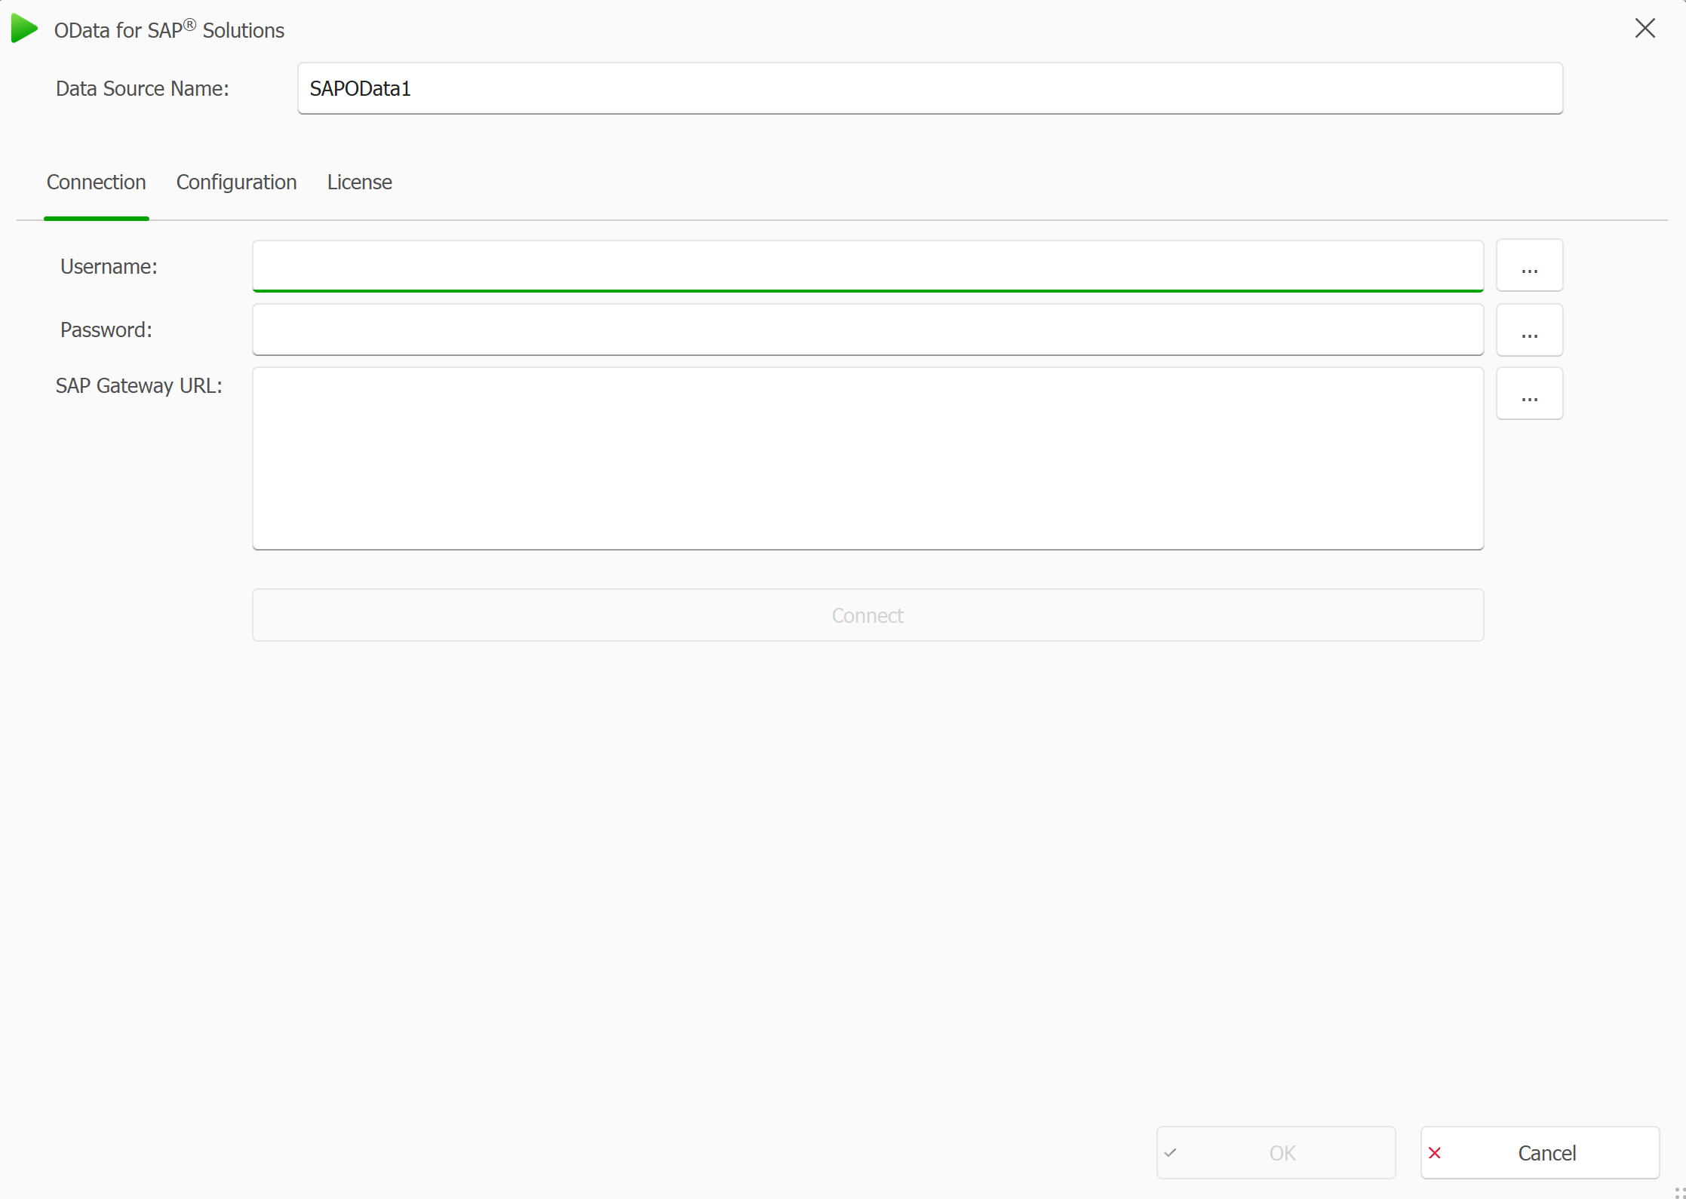Open the Configuration tab

click(236, 182)
